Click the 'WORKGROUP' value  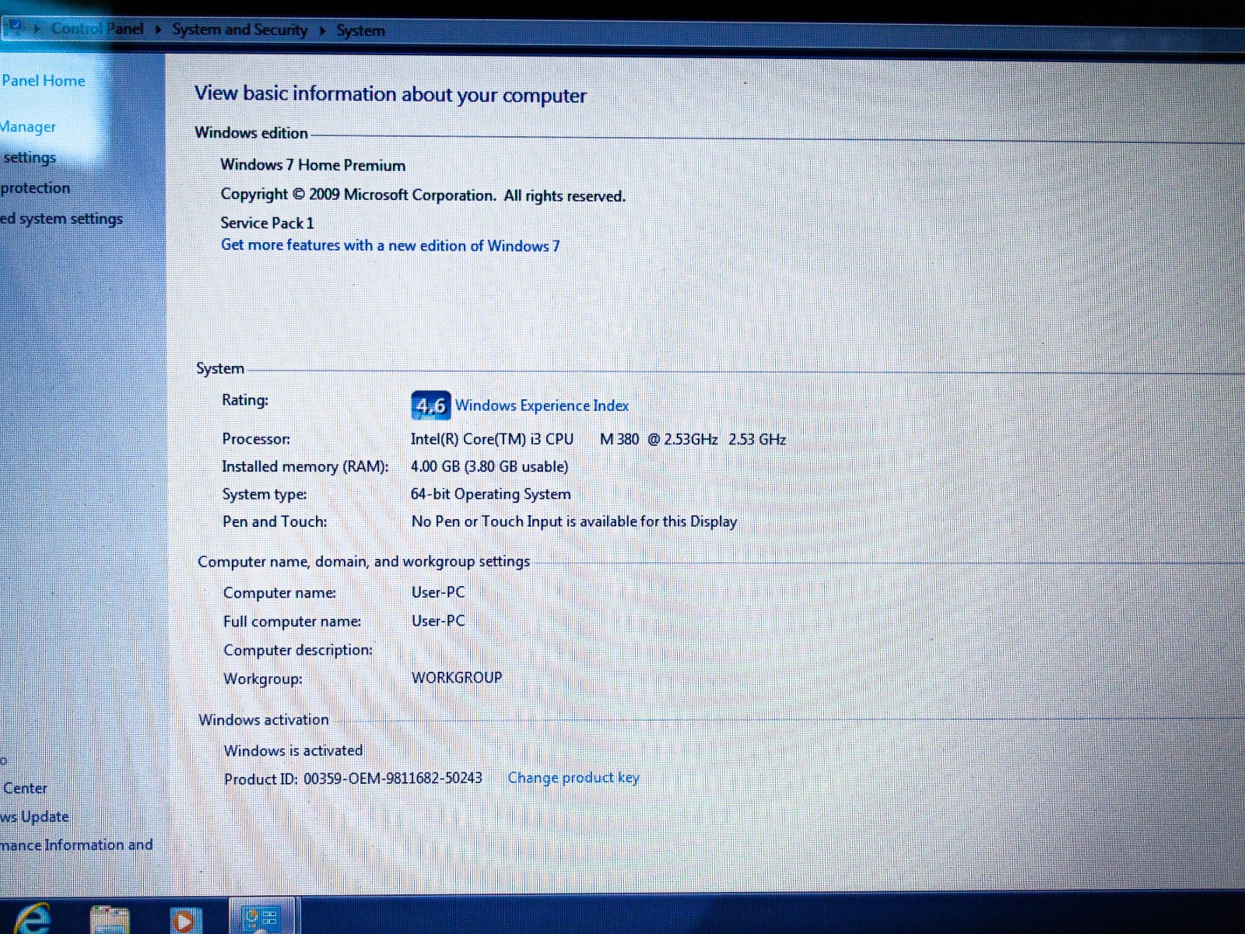coord(457,677)
